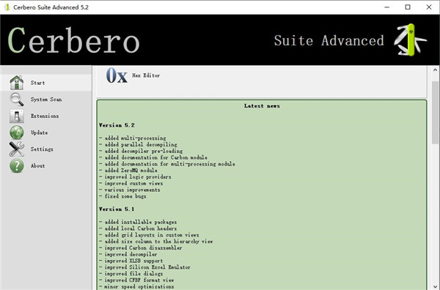Viewport: 440px width, 290px height.
Task: Click the Cerbero Suite Advanced 5.2 window title
Action: click(x=51, y=7)
